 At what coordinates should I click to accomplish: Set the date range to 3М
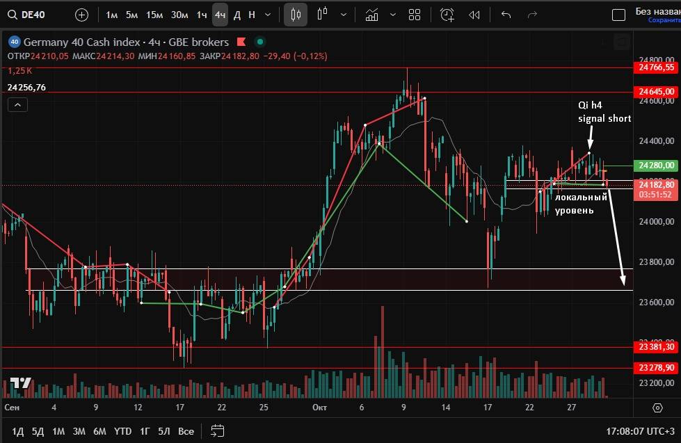[x=79, y=431]
